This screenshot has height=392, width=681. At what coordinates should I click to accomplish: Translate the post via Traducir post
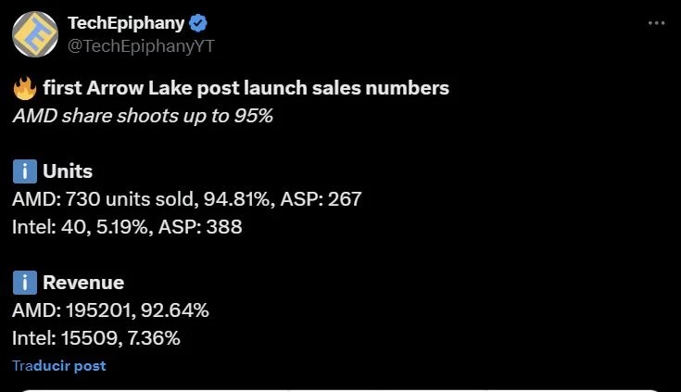59,366
